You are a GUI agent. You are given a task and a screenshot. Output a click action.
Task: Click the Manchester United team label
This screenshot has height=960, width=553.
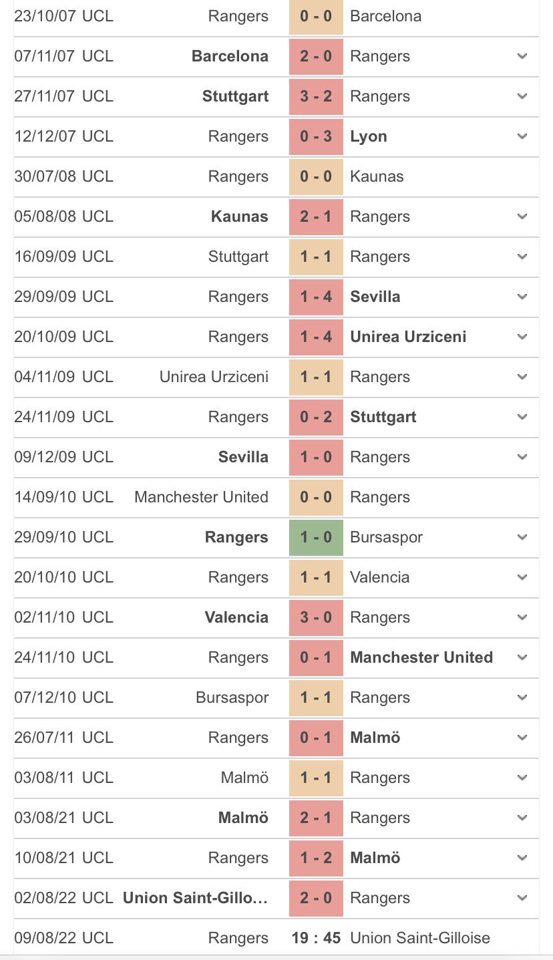[x=201, y=498]
